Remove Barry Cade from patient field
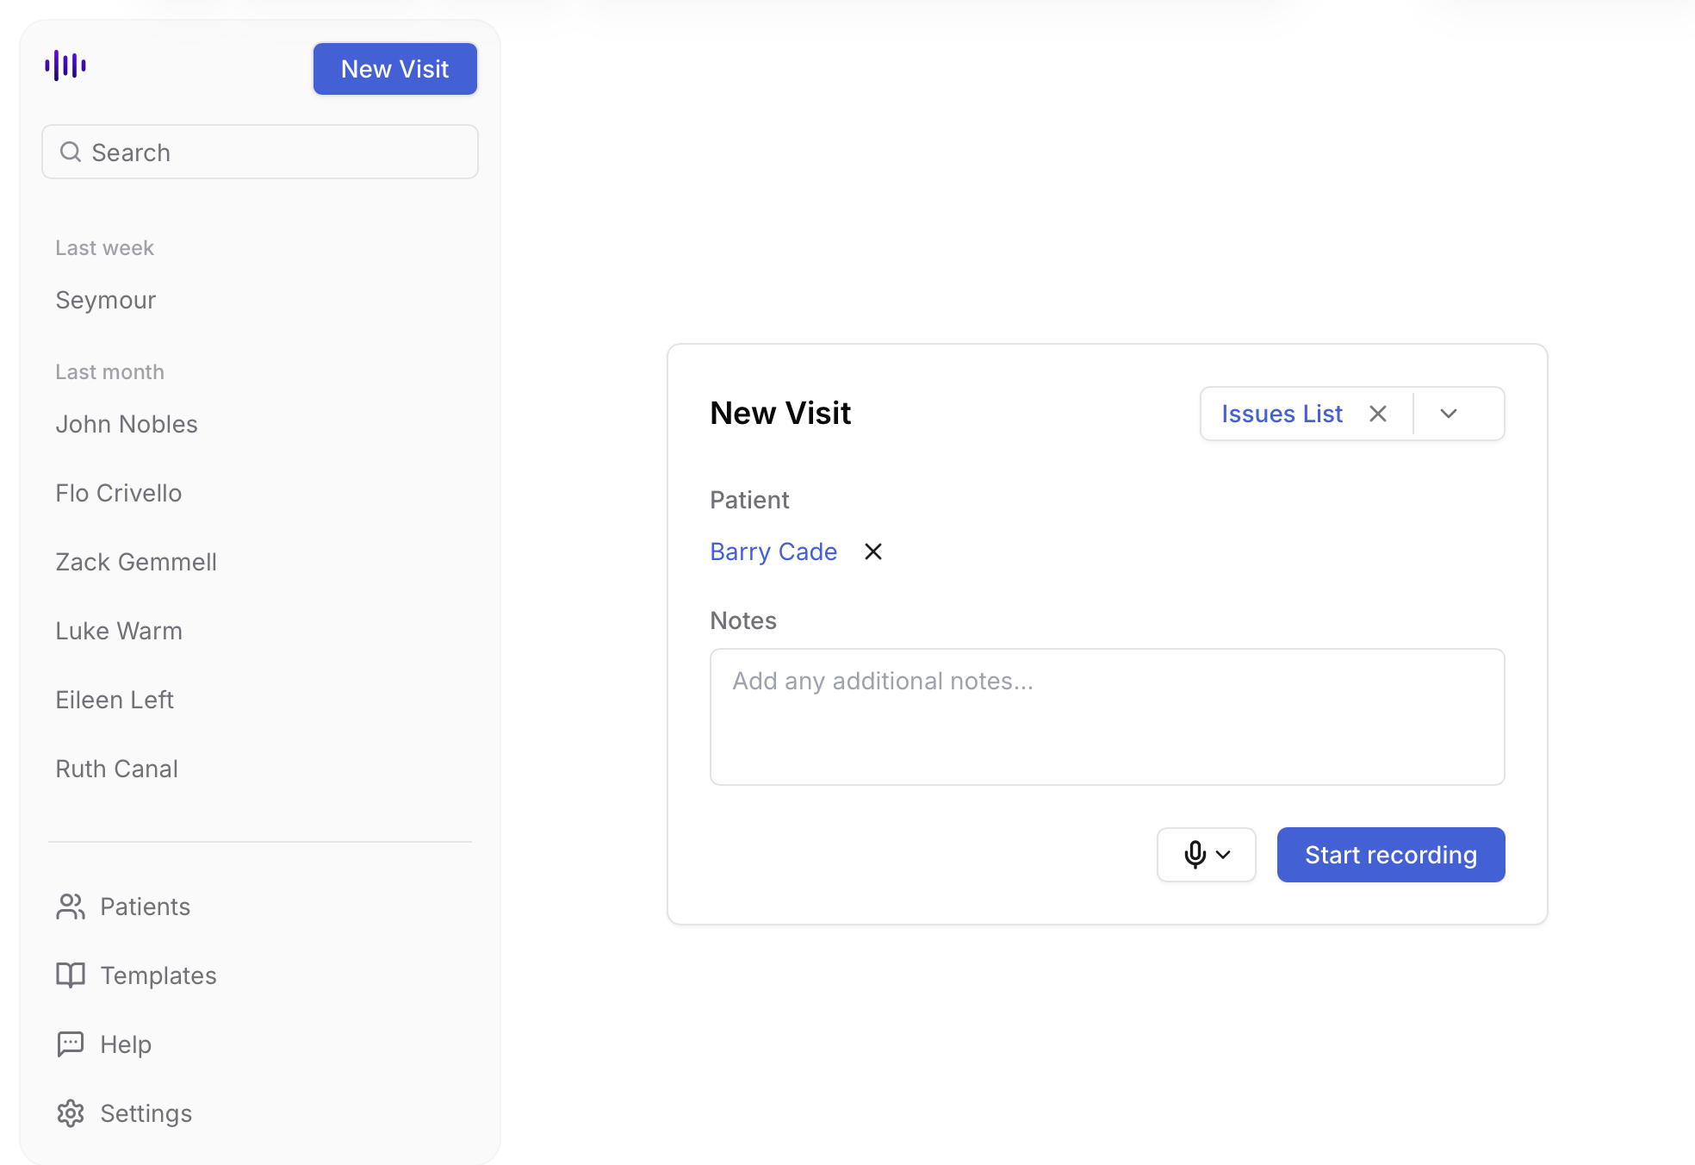 pyautogui.click(x=873, y=551)
